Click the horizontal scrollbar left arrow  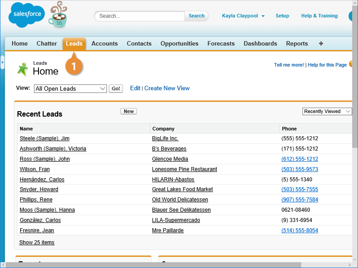3,265
